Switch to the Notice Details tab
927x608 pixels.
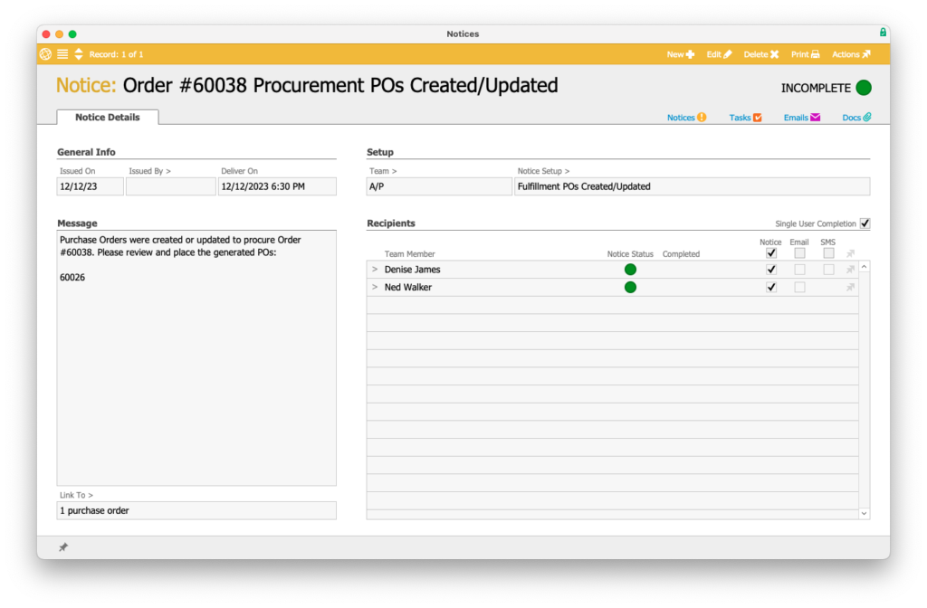click(107, 117)
